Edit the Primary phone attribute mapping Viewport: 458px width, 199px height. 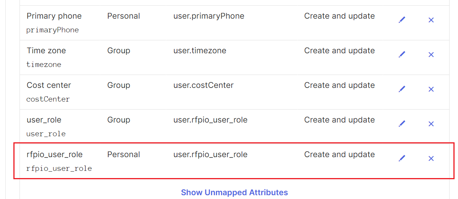click(402, 20)
